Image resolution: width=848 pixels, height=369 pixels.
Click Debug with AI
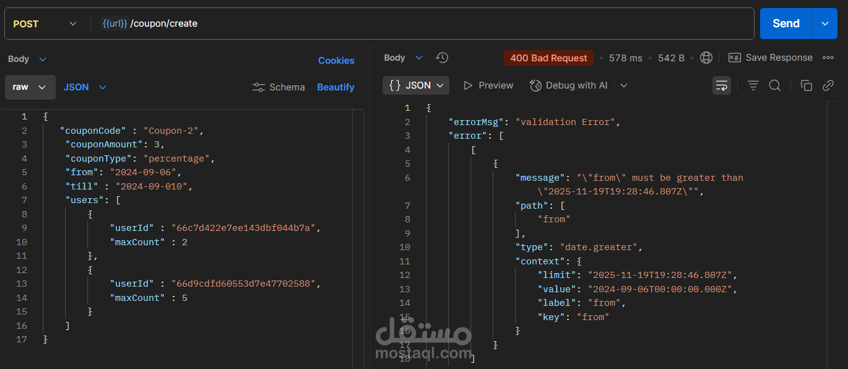[x=569, y=85]
